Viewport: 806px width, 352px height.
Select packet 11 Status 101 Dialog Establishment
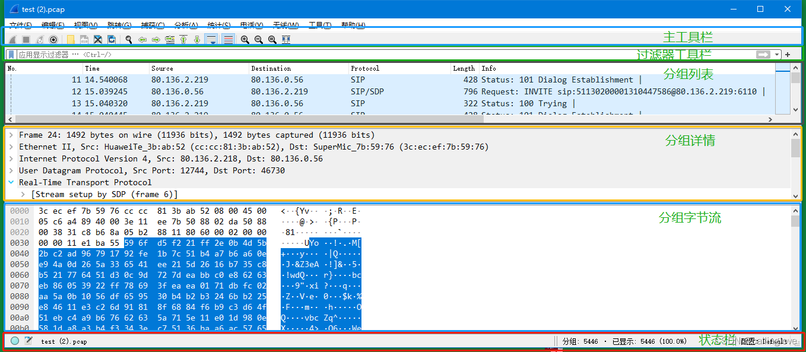click(x=391, y=80)
